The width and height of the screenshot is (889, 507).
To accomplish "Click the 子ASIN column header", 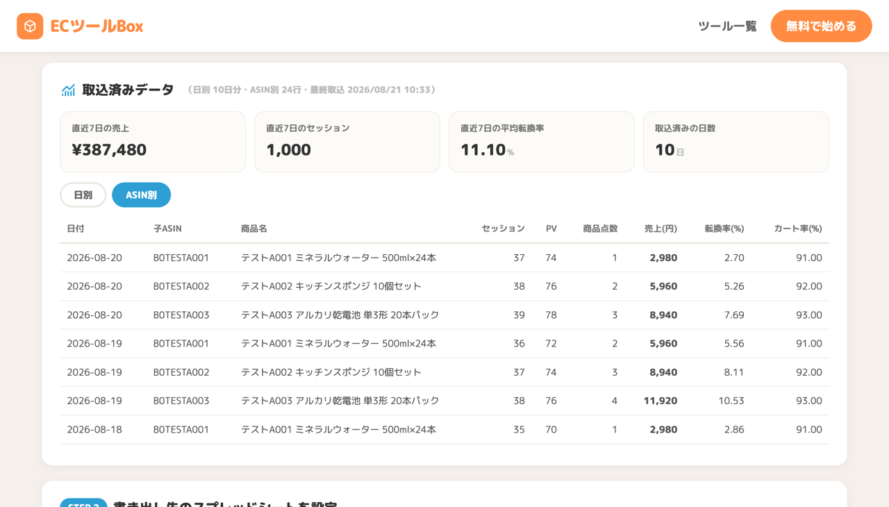I will (167, 228).
